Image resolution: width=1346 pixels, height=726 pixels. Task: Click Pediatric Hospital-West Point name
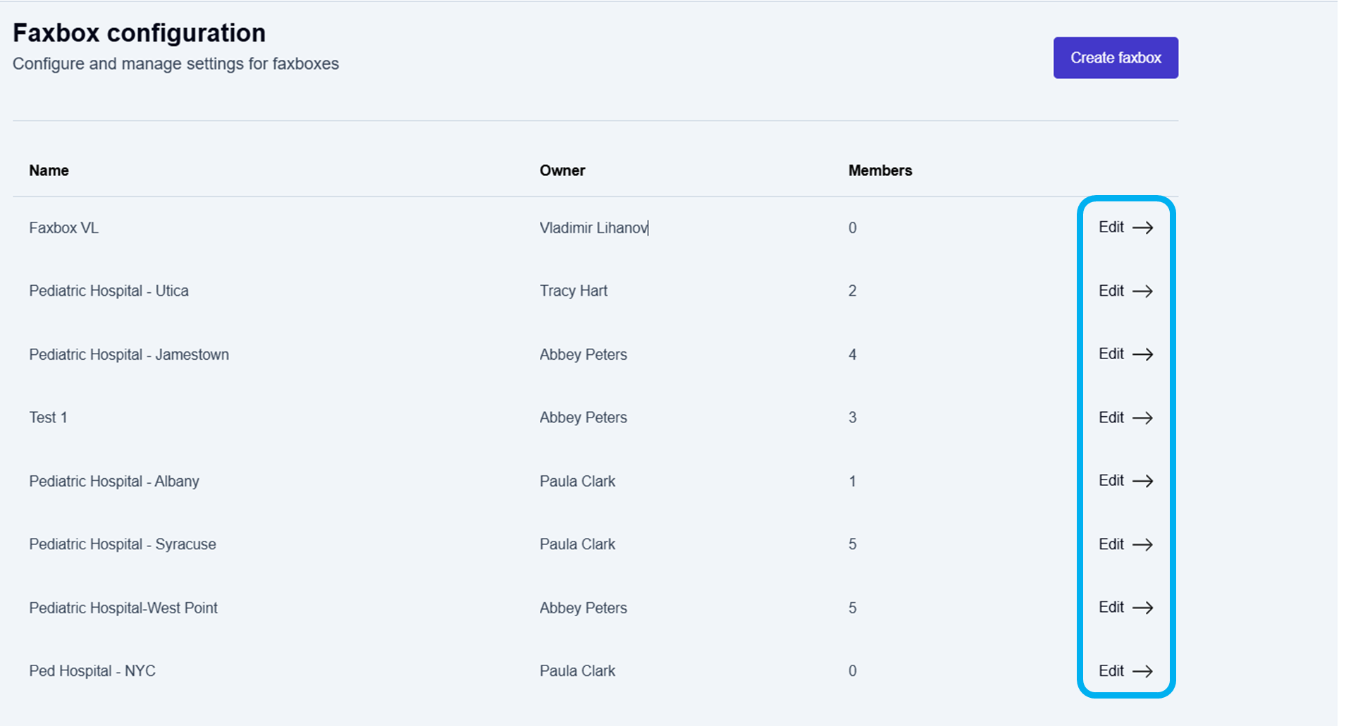[x=123, y=608]
